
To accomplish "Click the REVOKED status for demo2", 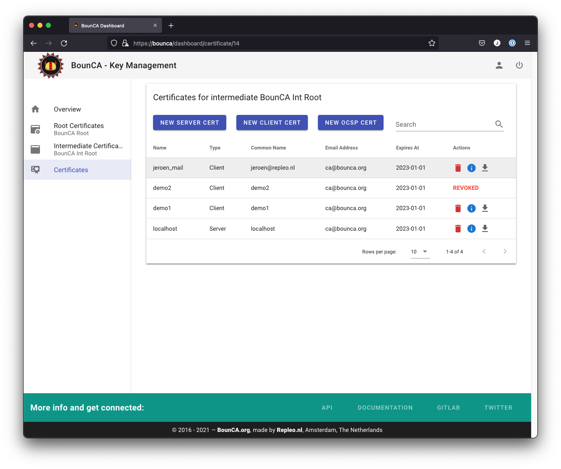I will pyautogui.click(x=466, y=188).
